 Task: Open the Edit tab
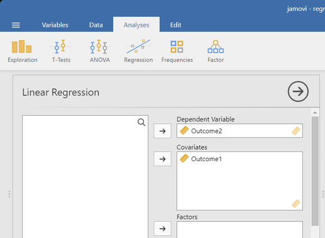click(175, 25)
